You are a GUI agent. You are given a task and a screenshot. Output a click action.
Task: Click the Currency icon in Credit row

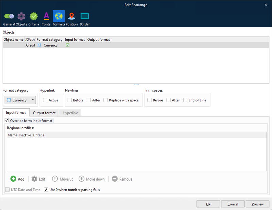tap(39, 45)
